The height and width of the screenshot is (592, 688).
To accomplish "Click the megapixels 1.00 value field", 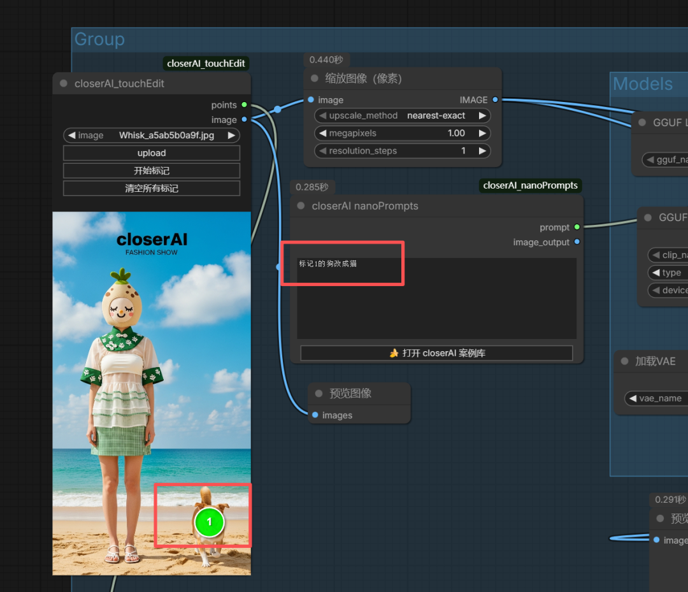I will [403, 133].
